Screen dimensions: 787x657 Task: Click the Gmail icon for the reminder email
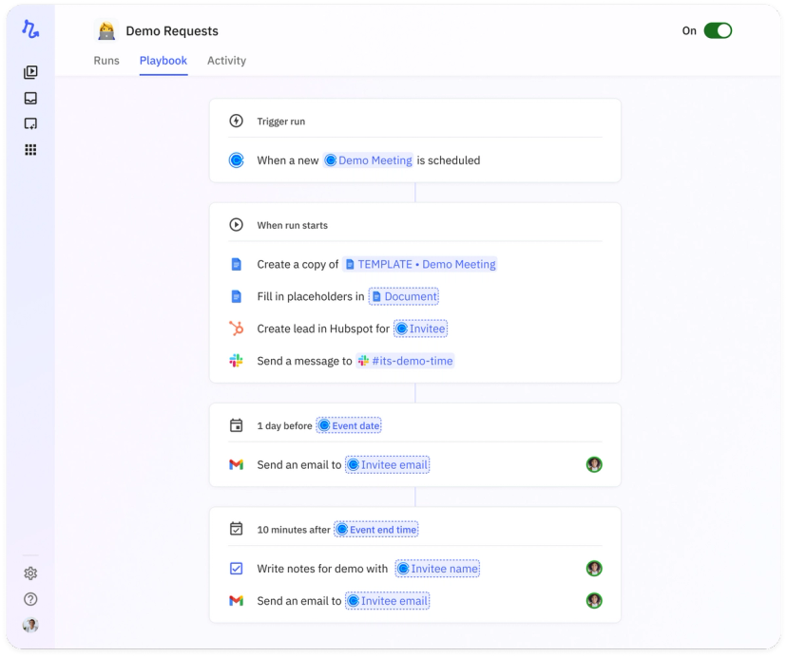click(x=236, y=465)
